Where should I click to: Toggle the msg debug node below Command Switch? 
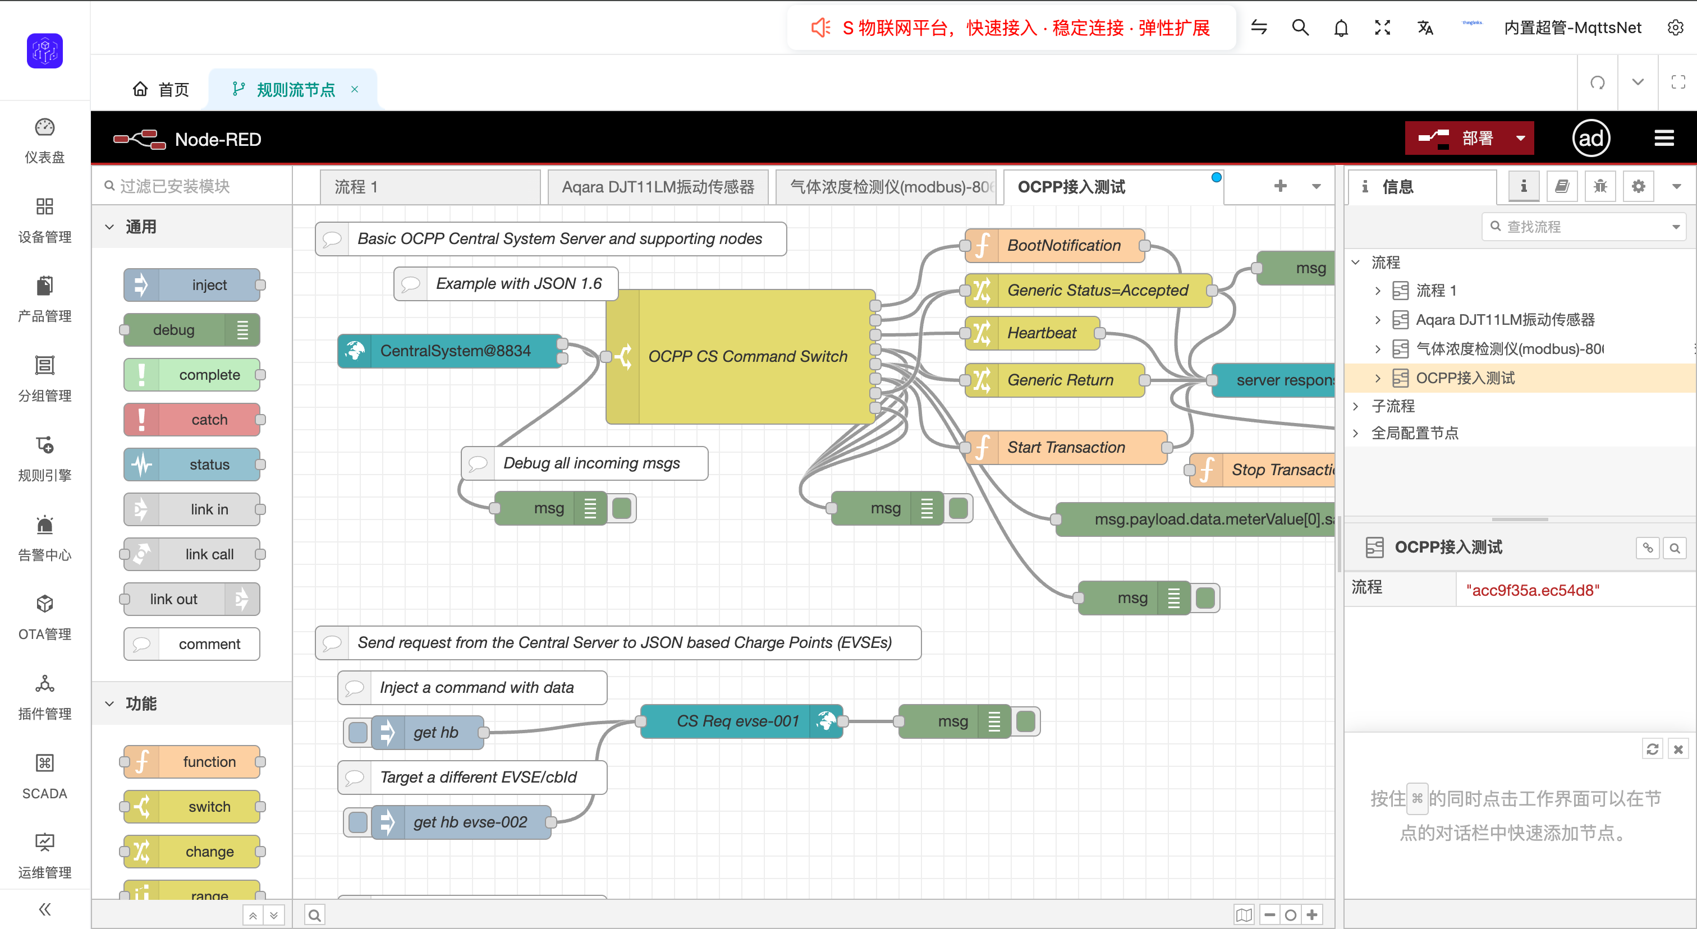pos(958,508)
